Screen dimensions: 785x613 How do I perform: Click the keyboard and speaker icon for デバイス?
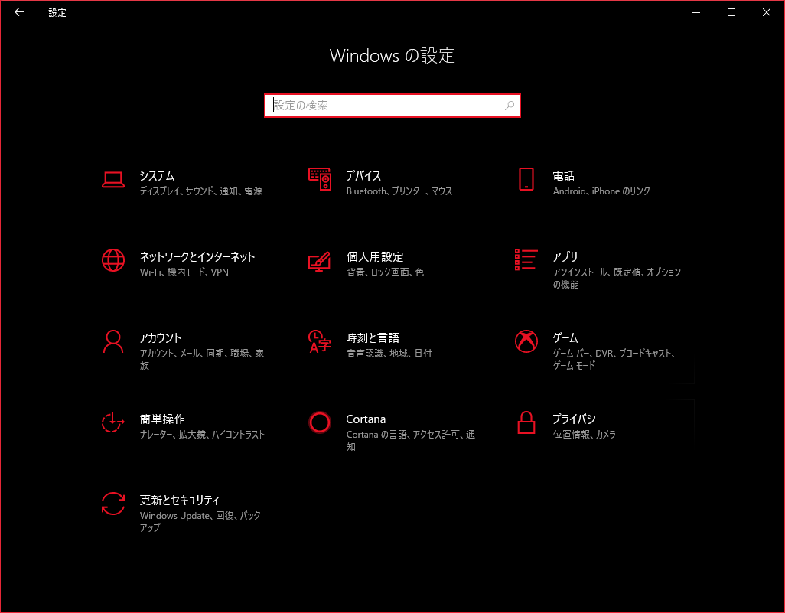pos(319,179)
